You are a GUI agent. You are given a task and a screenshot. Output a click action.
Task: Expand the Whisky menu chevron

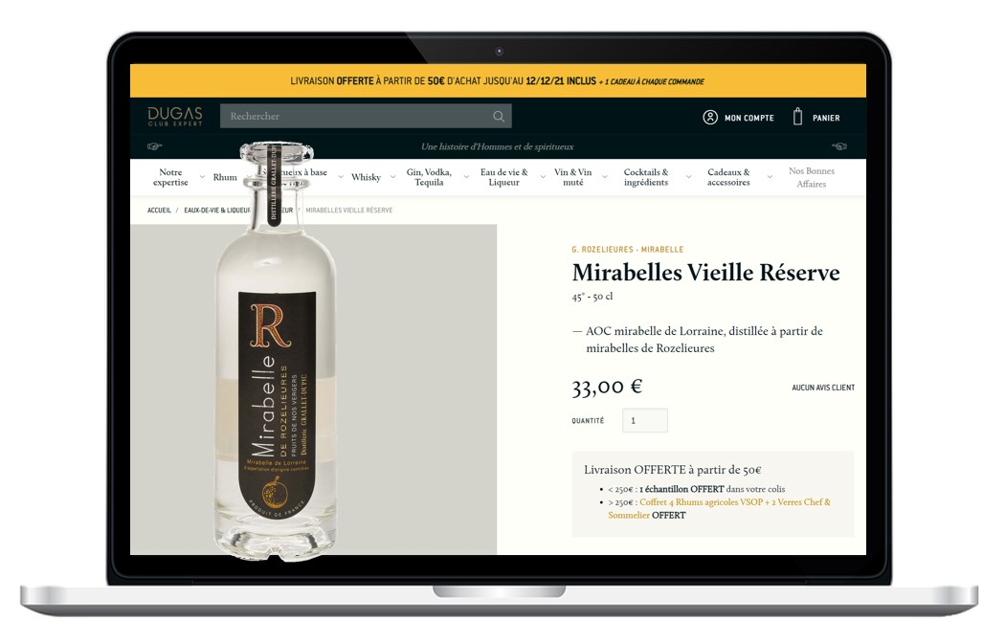point(392,177)
